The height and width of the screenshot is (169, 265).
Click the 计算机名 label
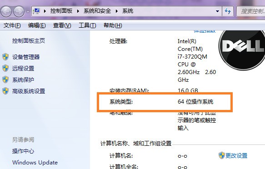(121, 156)
